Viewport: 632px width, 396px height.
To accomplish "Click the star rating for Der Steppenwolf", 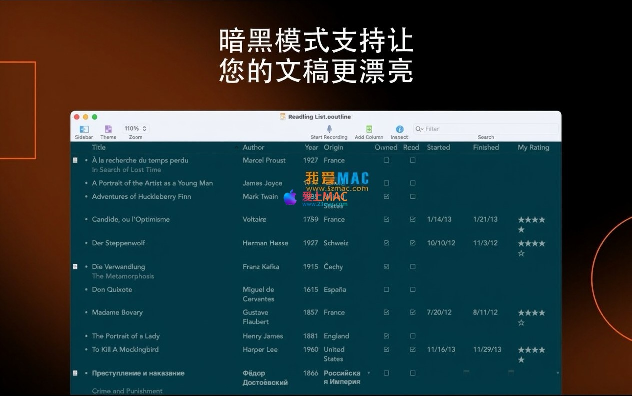I will click(x=531, y=244).
